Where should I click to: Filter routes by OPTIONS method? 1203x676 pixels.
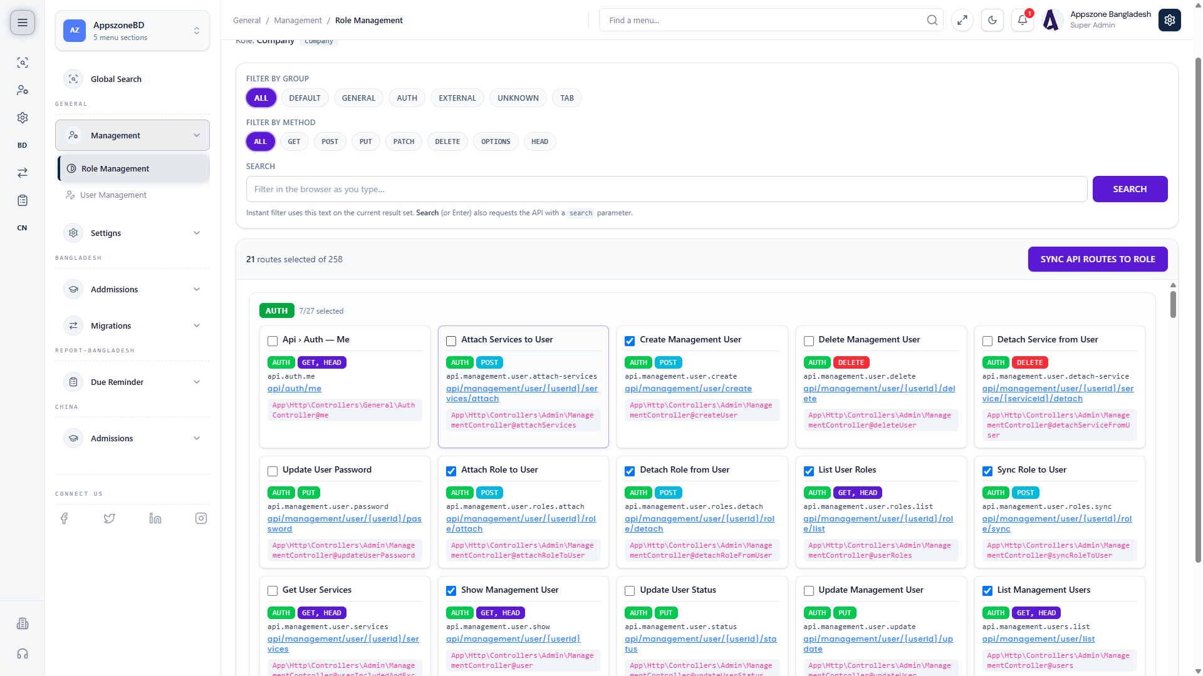496,141
